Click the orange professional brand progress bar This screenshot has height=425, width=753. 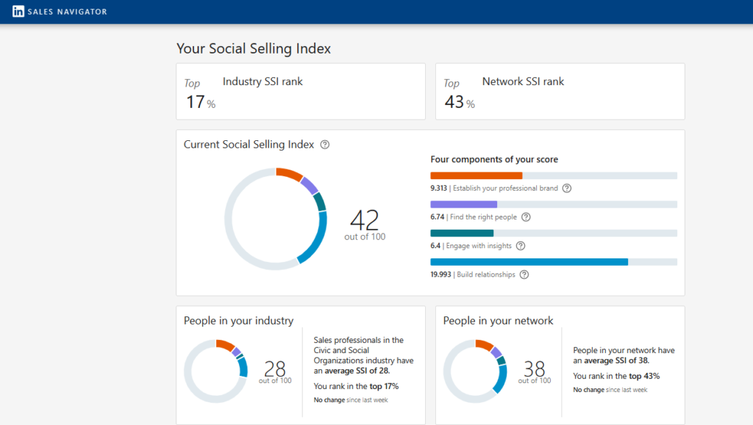477,176
